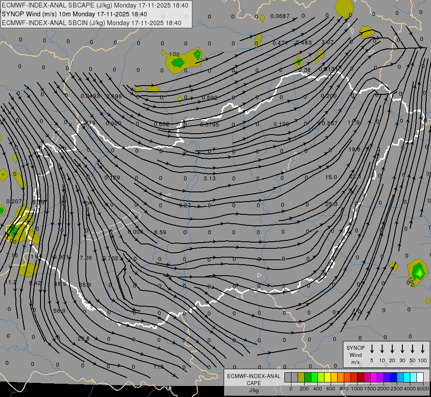Select the 56.9 value on the map

(x=59, y=311)
